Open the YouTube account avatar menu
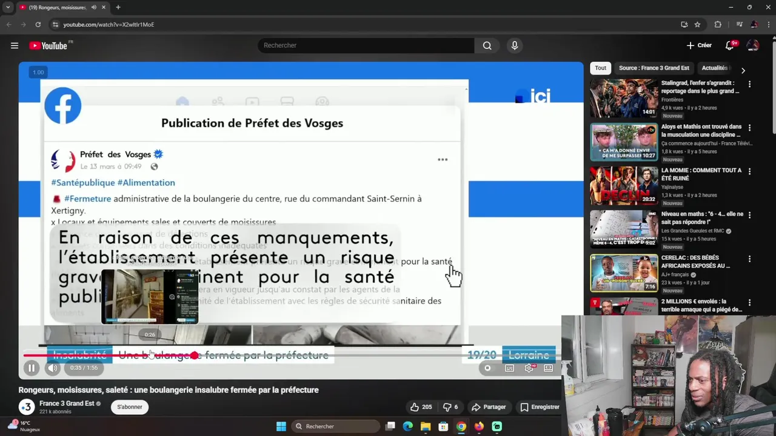This screenshot has width=776, height=436. click(x=753, y=45)
